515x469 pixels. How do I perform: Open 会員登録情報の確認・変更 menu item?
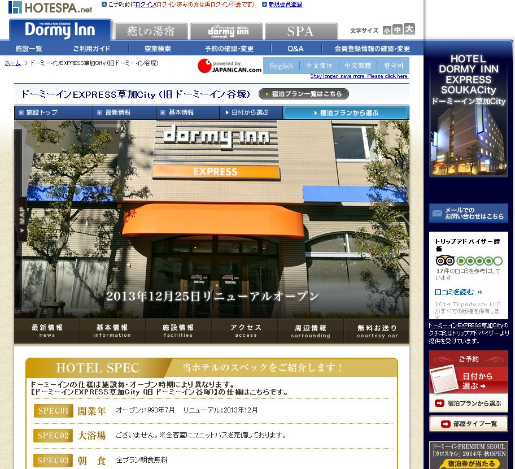[372, 49]
